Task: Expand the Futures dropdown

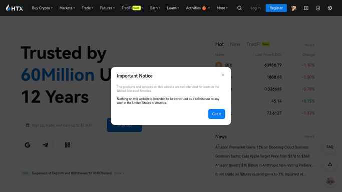Action: tap(107, 8)
